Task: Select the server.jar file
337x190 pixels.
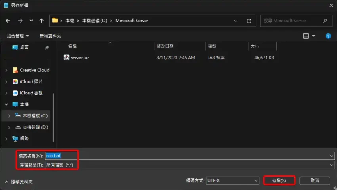Action: 80,58
